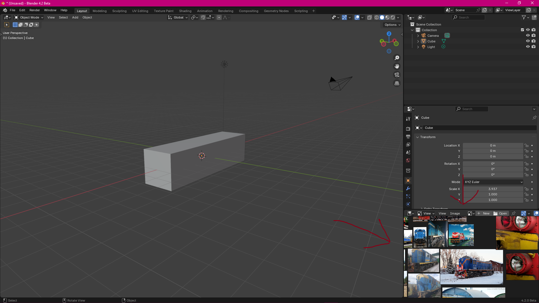The width and height of the screenshot is (539, 303).
Task: Hide the Light in viewport
Action: [528, 47]
